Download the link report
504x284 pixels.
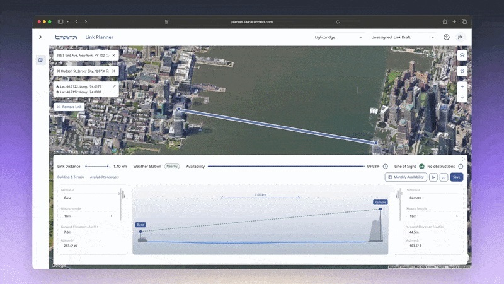[444, 177]
